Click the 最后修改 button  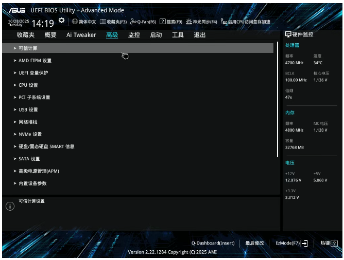click(254, 243)
